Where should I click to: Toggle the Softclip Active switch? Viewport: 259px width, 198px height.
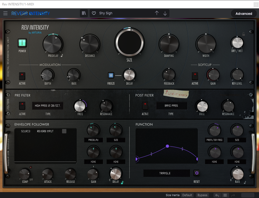tap(195, 76)
